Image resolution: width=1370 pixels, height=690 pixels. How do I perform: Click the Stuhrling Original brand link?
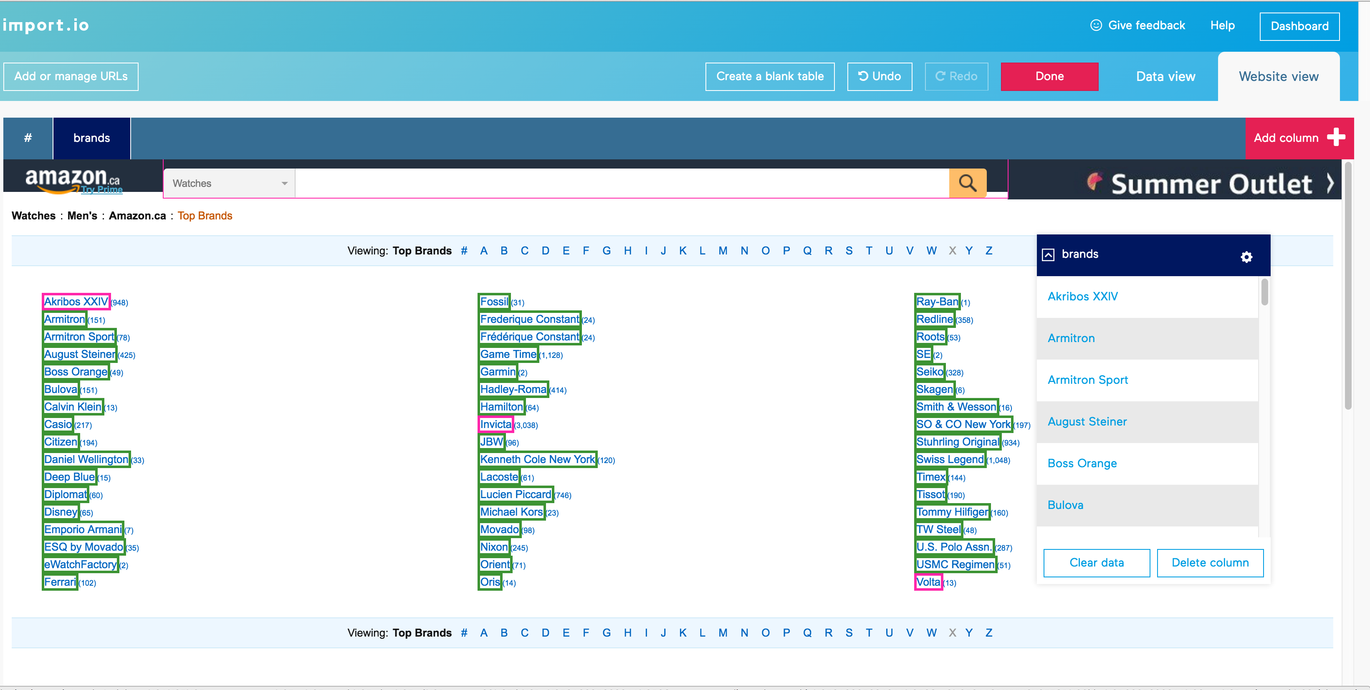pos(958,442)
